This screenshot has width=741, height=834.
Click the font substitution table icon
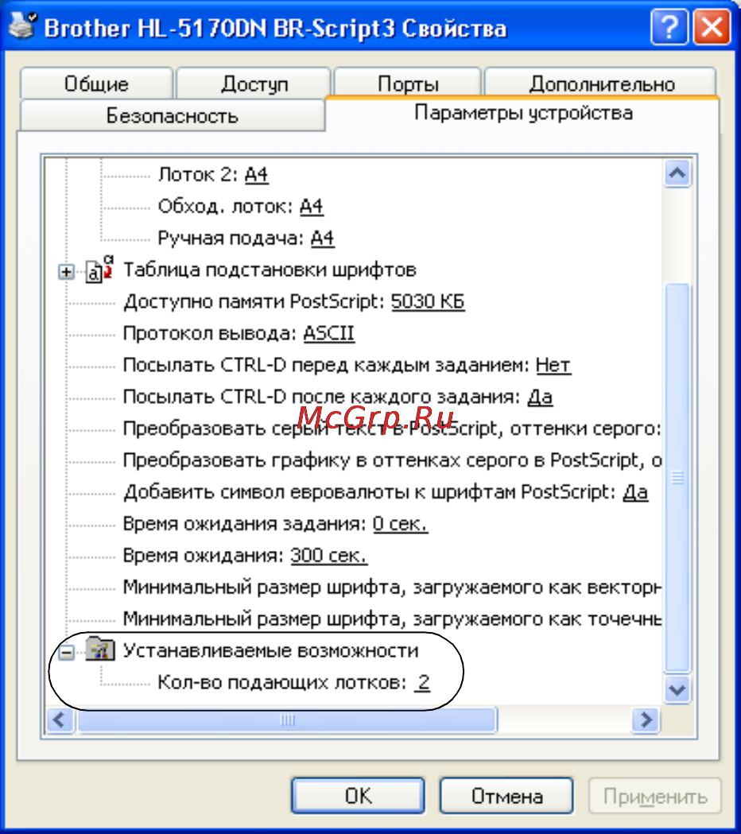pyautogui.click(x=99, y=270)
